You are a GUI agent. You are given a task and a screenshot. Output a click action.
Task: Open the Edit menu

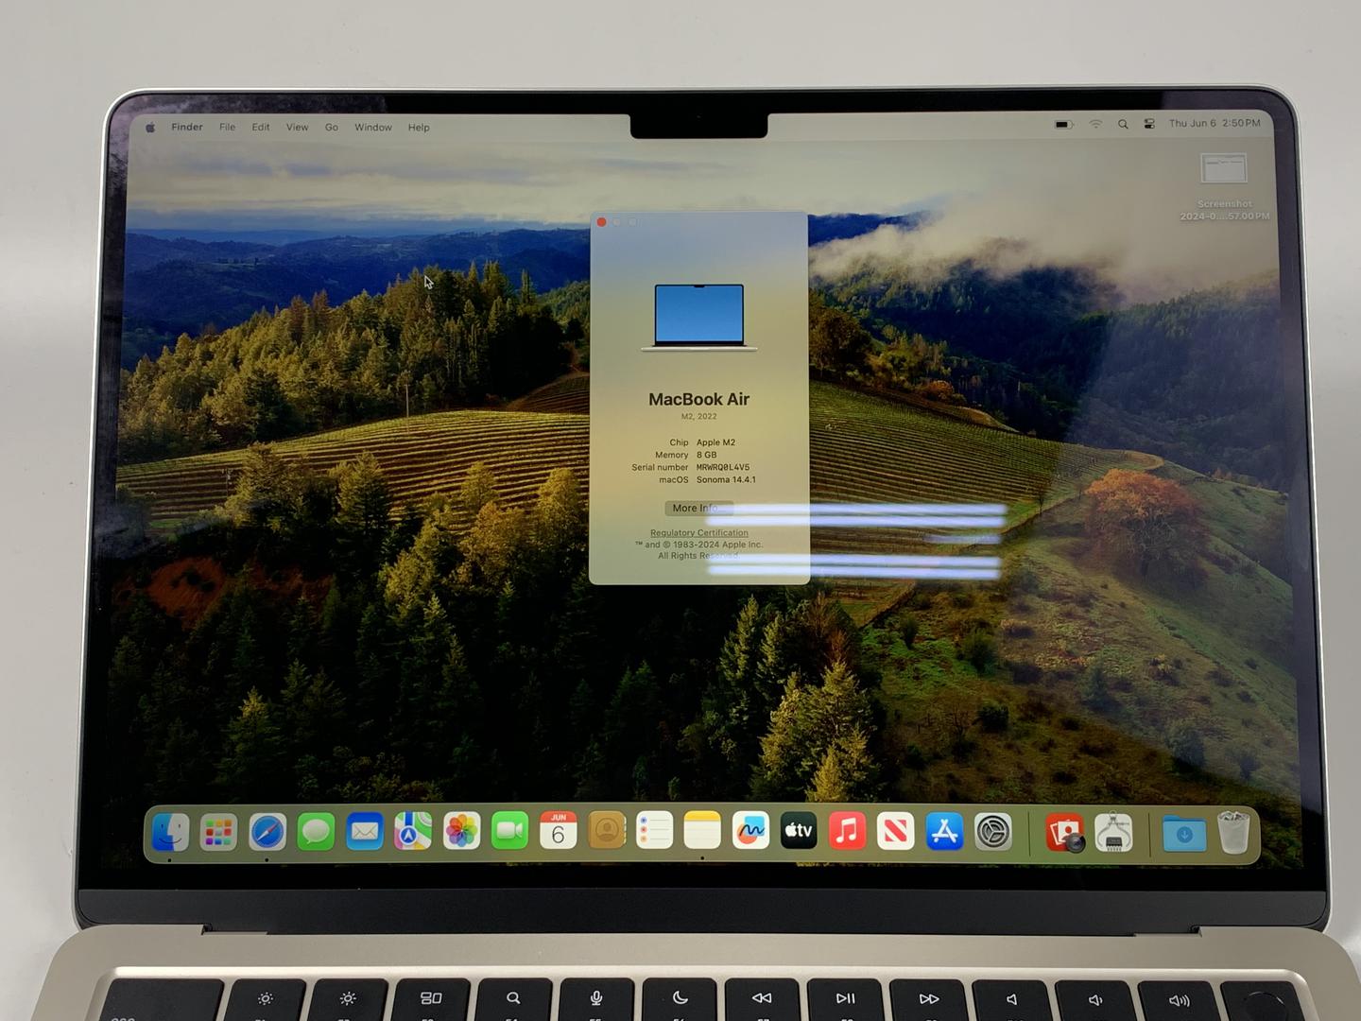pos(261,127)
